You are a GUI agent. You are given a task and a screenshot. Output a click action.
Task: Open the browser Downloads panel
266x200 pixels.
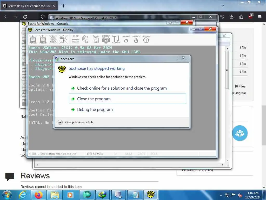click(x=231, y=17)
